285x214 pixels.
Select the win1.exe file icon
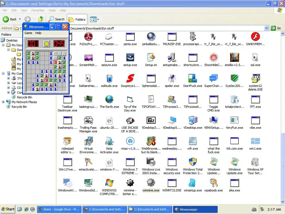255,141
